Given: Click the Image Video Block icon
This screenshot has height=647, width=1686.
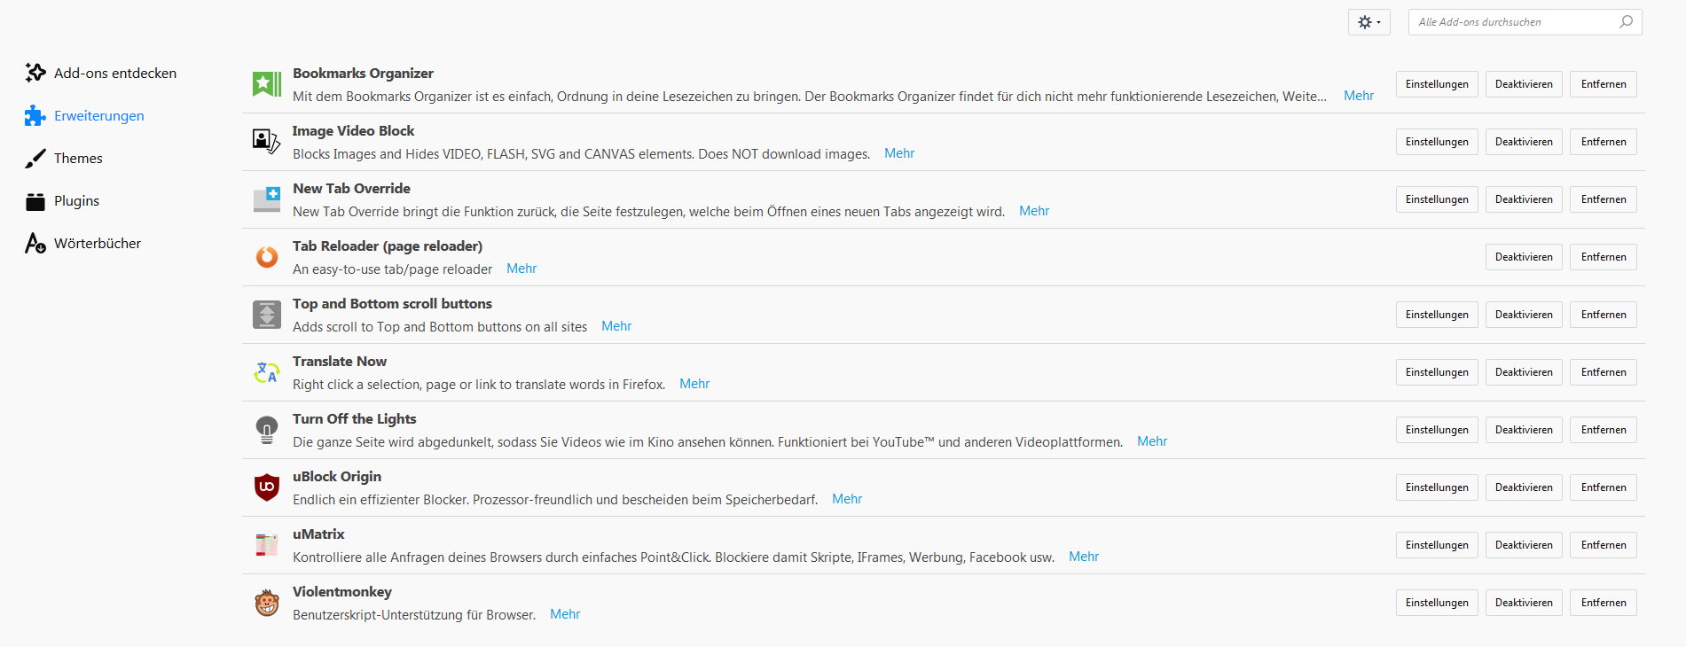Looking at the screenshot, I should click(x=266, y=142).
